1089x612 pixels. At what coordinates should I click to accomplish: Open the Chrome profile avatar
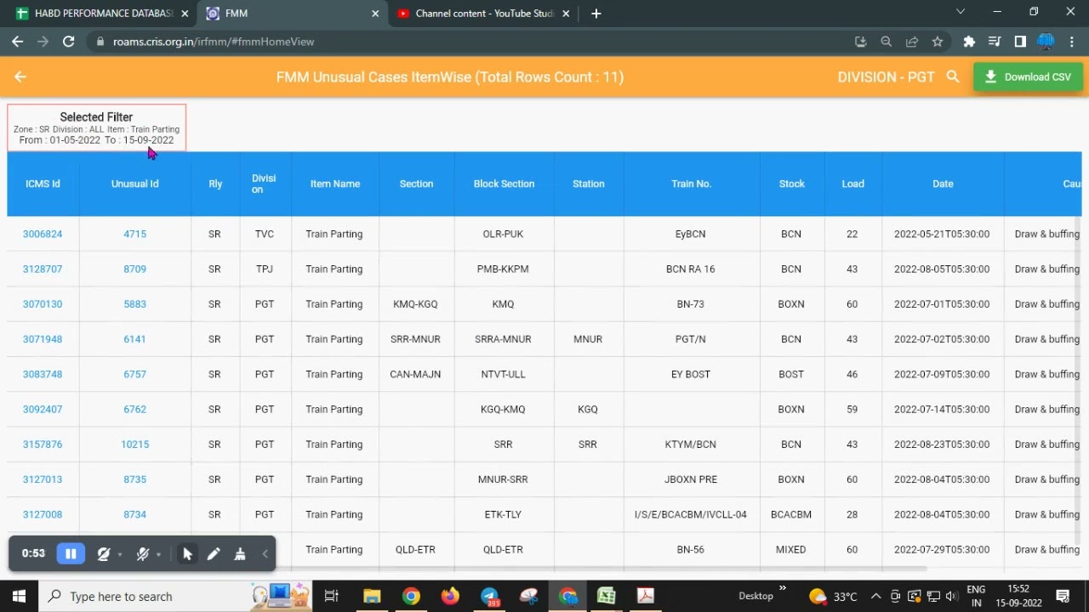(x=1046, y=41)
